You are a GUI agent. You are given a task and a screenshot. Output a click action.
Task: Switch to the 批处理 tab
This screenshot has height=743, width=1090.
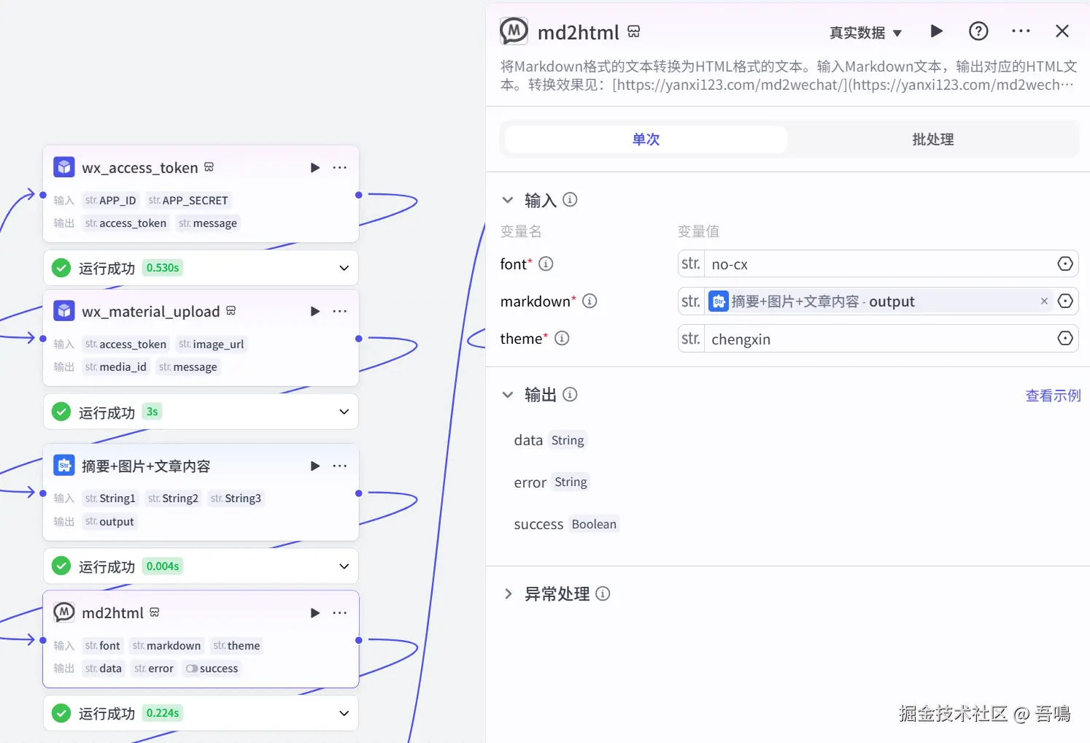coord(933,139)
